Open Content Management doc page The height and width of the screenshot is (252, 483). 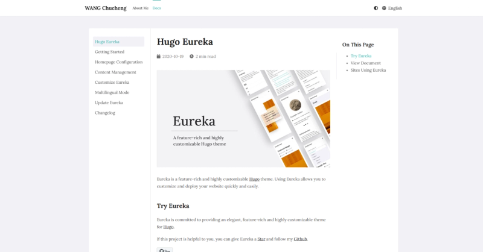coord(115,72)
